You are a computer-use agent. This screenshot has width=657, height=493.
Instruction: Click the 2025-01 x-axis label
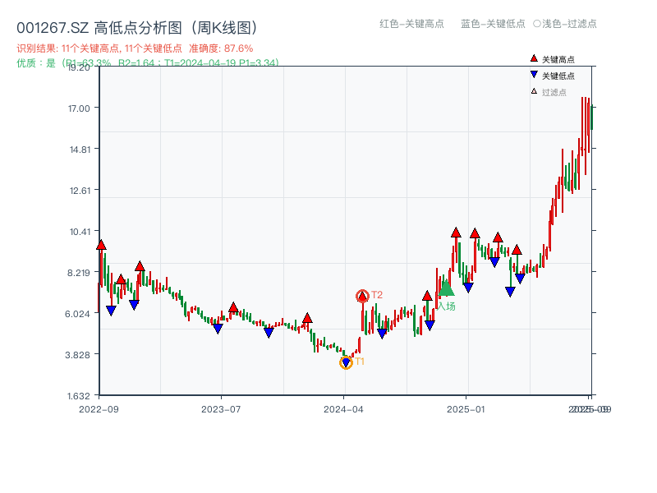click(466, 409)
